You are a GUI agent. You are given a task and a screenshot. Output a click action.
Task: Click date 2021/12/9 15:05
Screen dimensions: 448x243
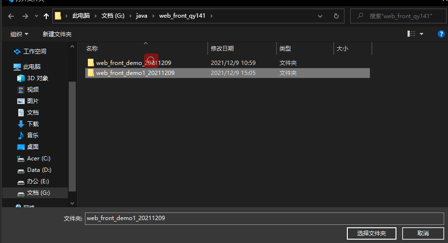click(x=233, y=73)
